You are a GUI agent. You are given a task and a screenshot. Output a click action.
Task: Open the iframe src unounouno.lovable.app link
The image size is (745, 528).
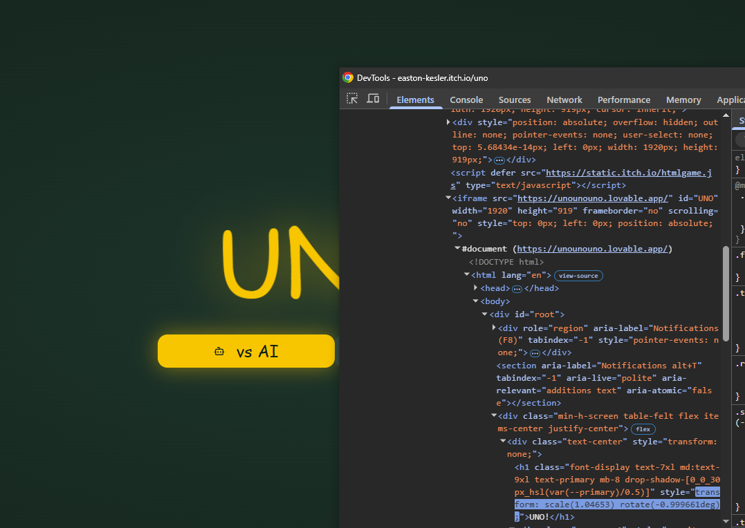click(593, 198)
